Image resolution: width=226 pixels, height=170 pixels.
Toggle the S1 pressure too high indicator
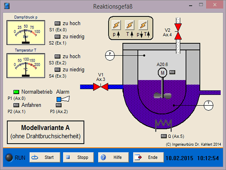click(58, 24)
